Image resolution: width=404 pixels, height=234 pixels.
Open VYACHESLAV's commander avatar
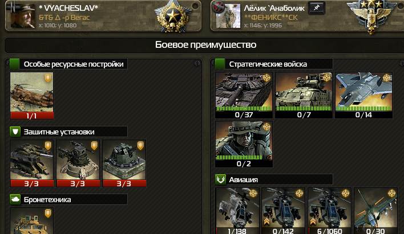click(23, 16)
